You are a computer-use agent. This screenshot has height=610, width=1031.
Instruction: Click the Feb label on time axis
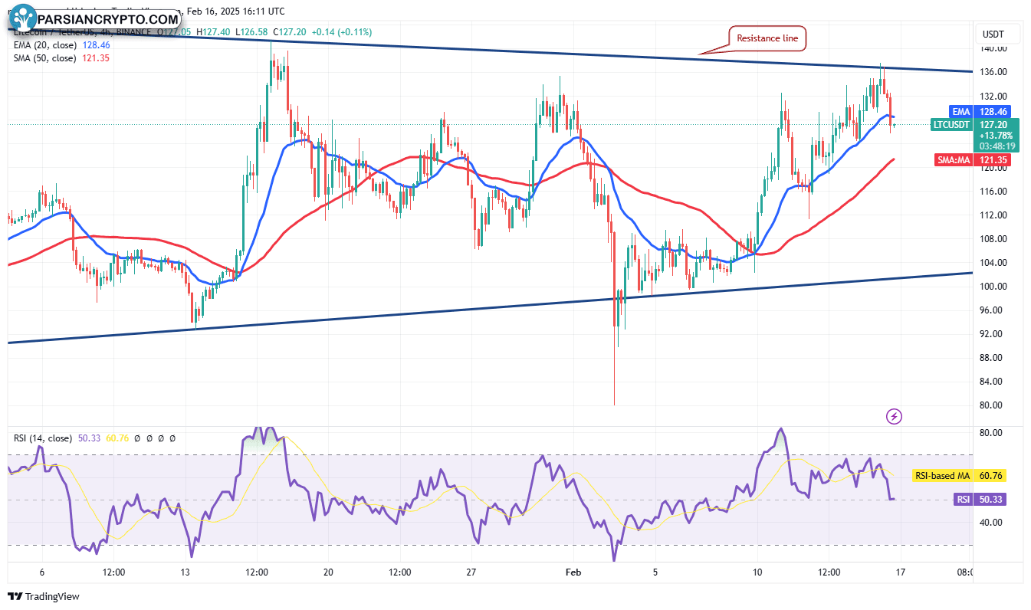coord(573,572)
